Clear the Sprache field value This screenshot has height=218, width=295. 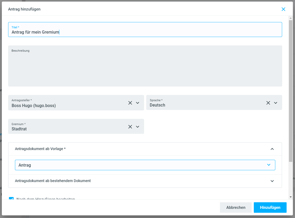(268, 103)
